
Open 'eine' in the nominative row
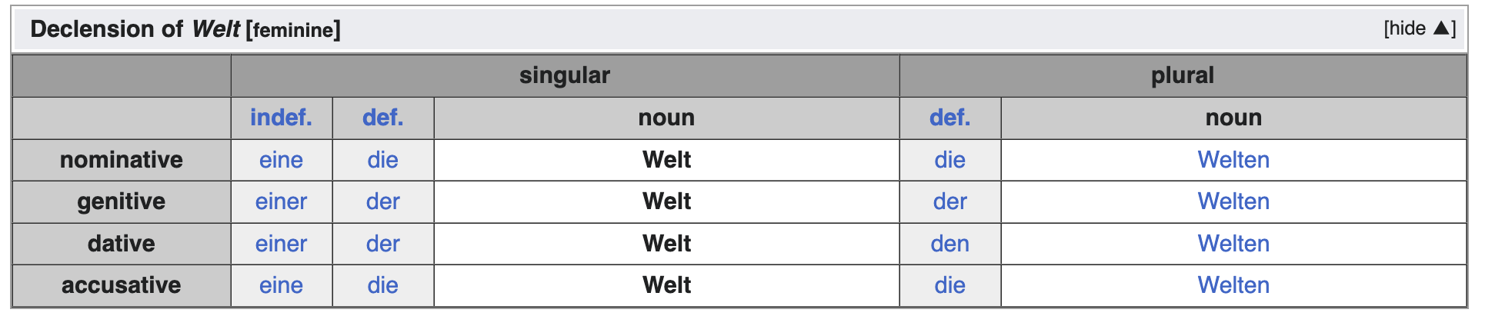[281, 160]
